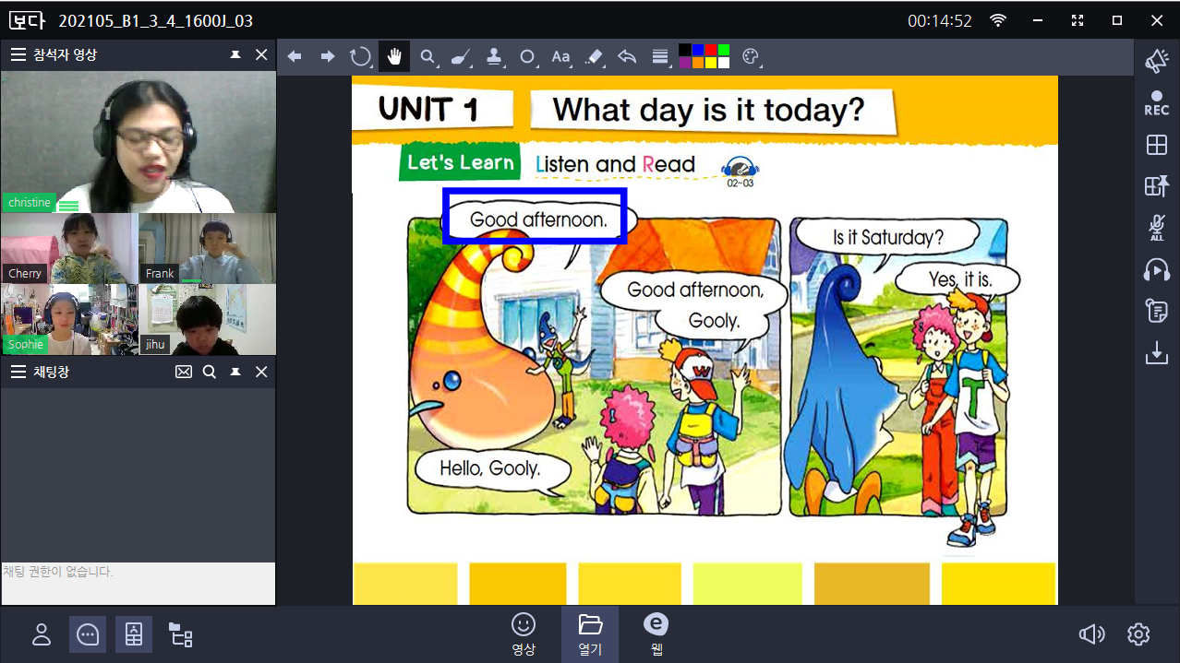Viewport: 1180px width, 663px height.
Task: Go to the previous page arrow
Action: click(295, 56)
